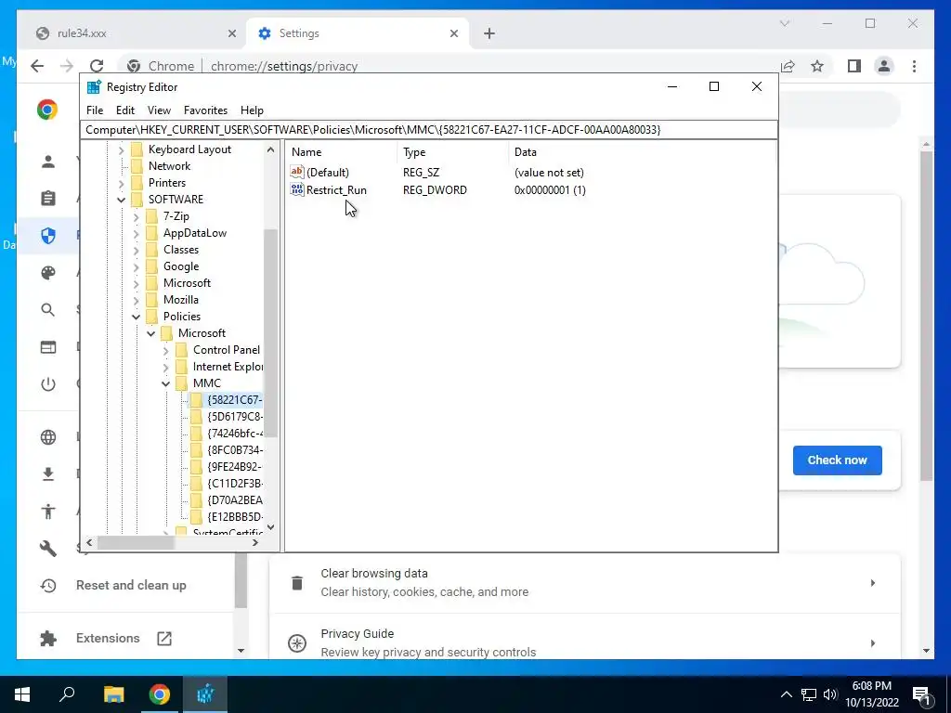
Task: Reload the Chrome page
Action: [x=97, y=66]
